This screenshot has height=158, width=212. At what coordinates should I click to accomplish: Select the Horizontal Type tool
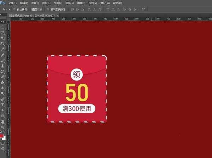[x=2, y=105]
